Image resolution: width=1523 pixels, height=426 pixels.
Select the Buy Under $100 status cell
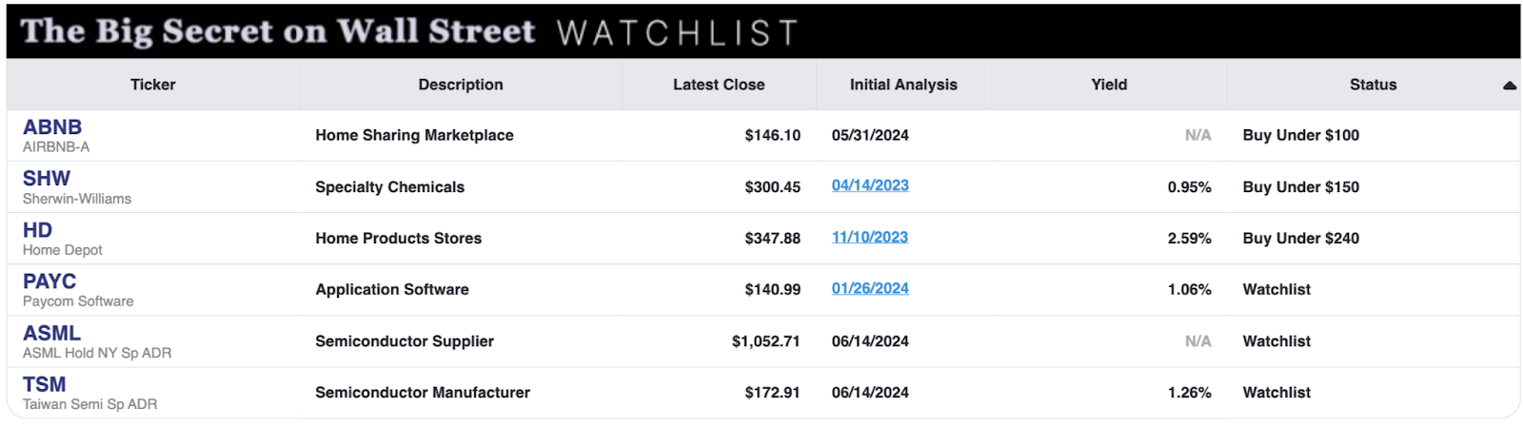tap(1301, 135)
